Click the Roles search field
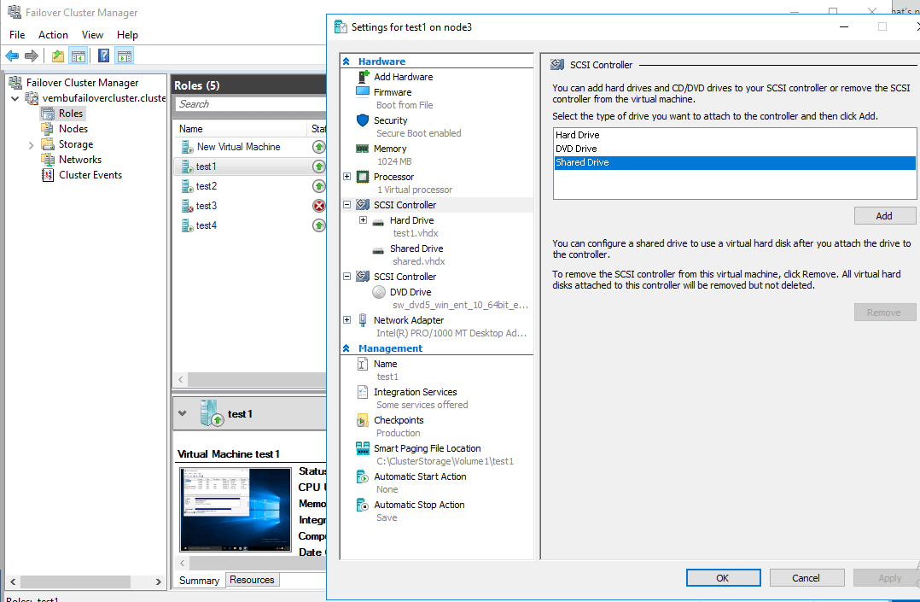 [251, 104]
